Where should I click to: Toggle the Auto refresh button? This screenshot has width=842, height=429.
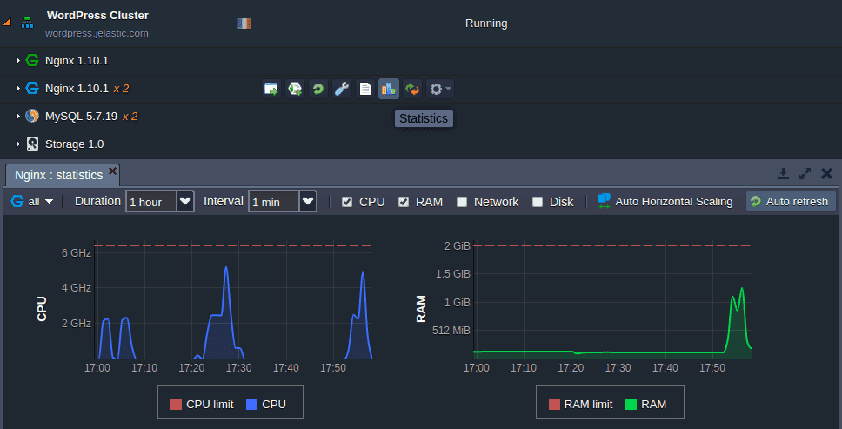click(791, 201)
